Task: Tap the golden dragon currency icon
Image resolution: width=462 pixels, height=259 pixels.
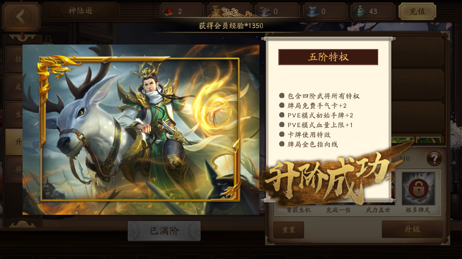Action: (x=216, y=11)
